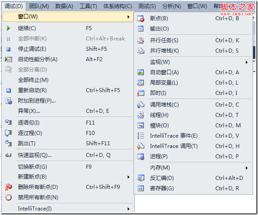Click the Processes (进程) icon

tap(141, 157)
